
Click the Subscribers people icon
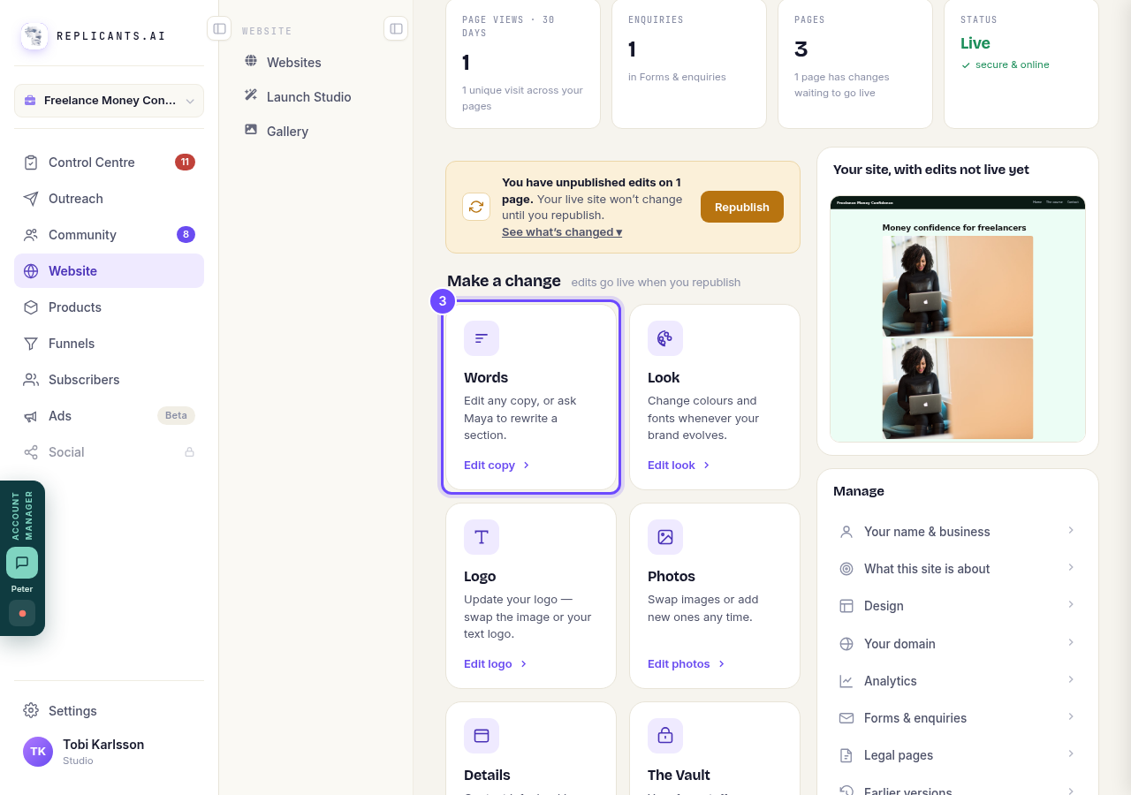tap(31, 380)
